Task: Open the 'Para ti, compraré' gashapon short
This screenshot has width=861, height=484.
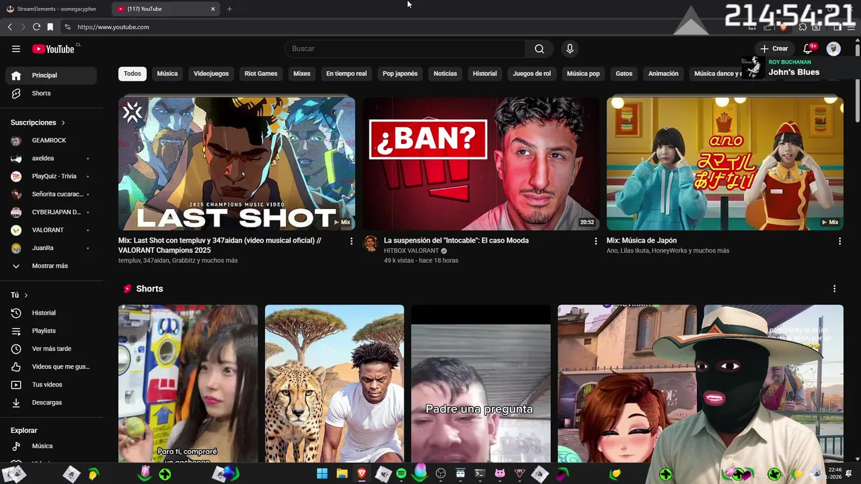Action: click(x=188, y=384)
